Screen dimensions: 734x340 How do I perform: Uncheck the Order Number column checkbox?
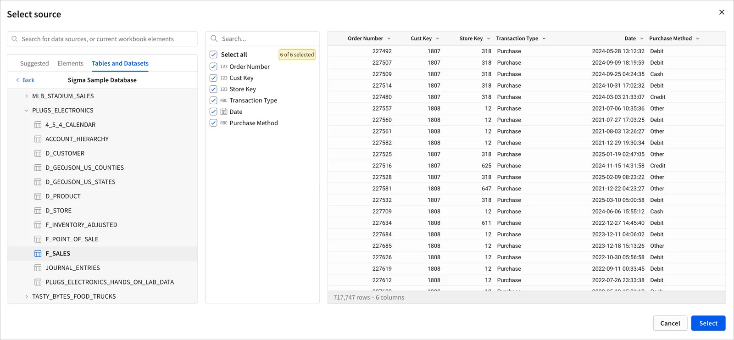213,67
